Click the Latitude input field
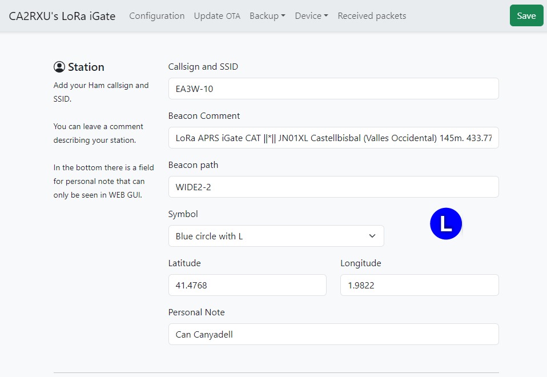This screenshot has height=377, width=547. point(247,285)
